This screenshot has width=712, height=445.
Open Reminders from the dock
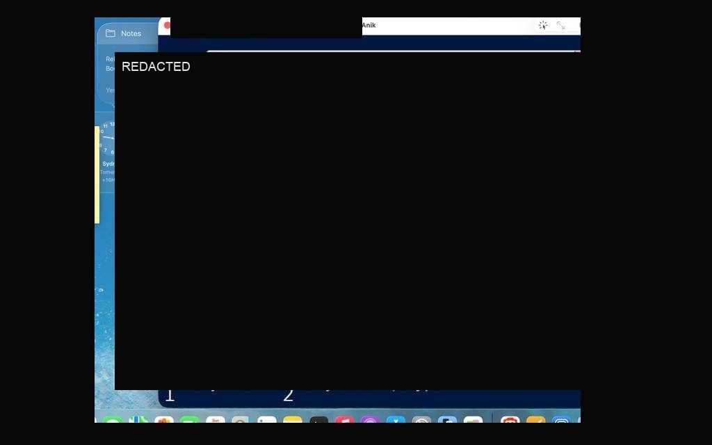(x=266, y=419)
